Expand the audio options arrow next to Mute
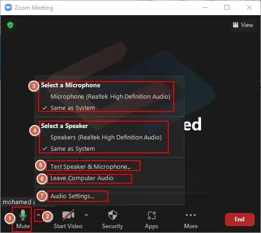This screenshot has width=261, height=233. point(39,215)
